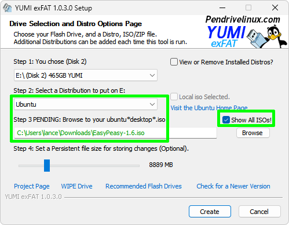Image resolution: width=289 pixels, height=225 pixels.
Task: Check View or Remove Installed Distros checkbox
Action: [x=174, y=62]
